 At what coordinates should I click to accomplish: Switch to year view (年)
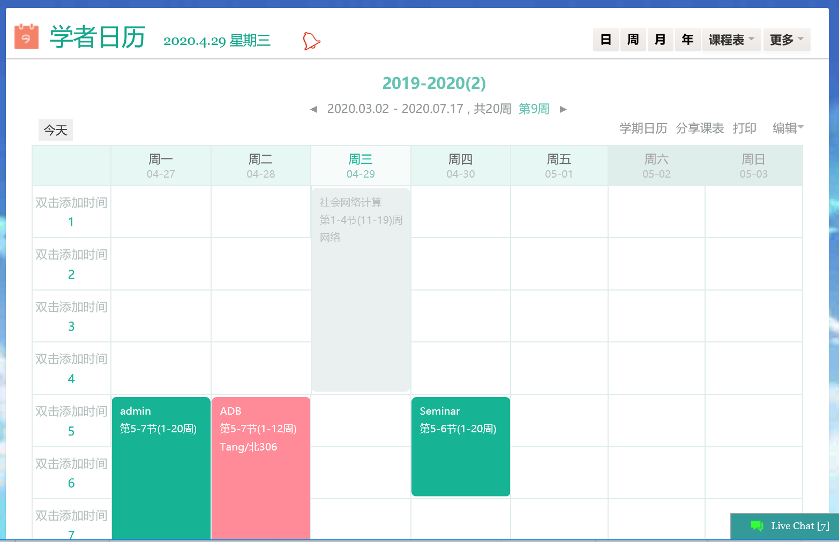coord(687,40)
